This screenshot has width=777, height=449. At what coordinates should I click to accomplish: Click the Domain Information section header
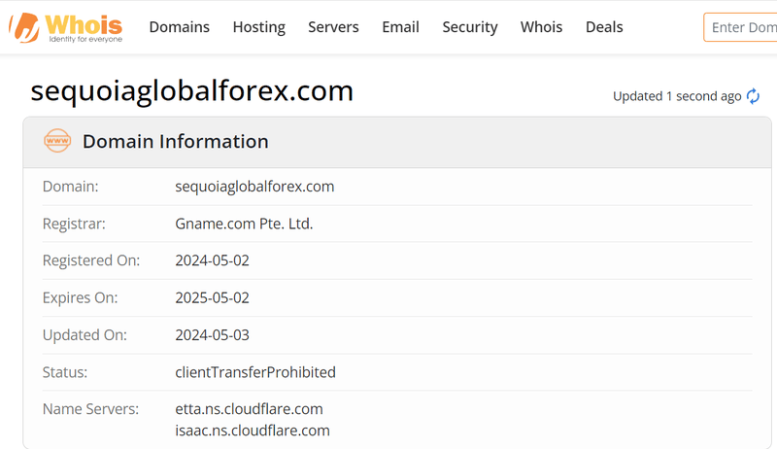[x=175, y=142]
